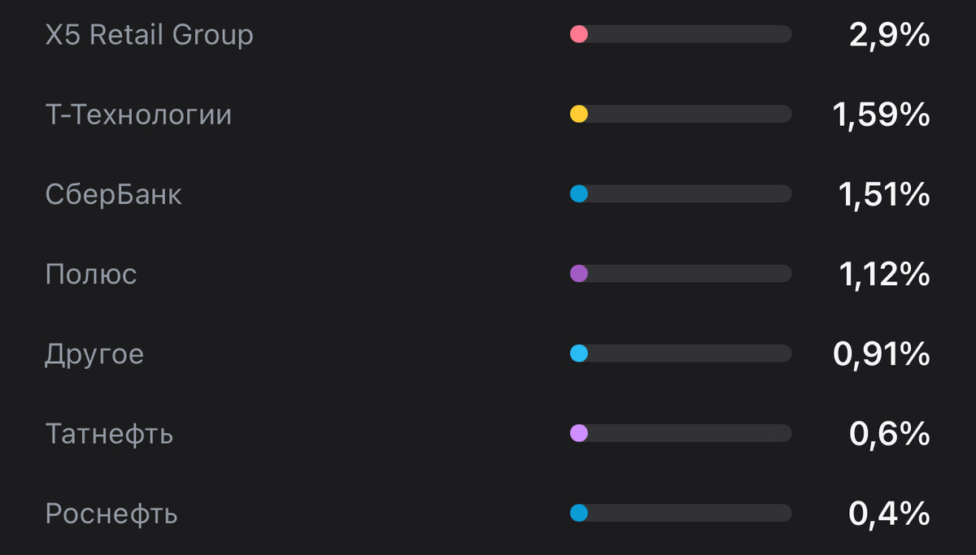The image size is (976, 555).
Task: Open the СберБанк position
Action: tap(114, 194)
